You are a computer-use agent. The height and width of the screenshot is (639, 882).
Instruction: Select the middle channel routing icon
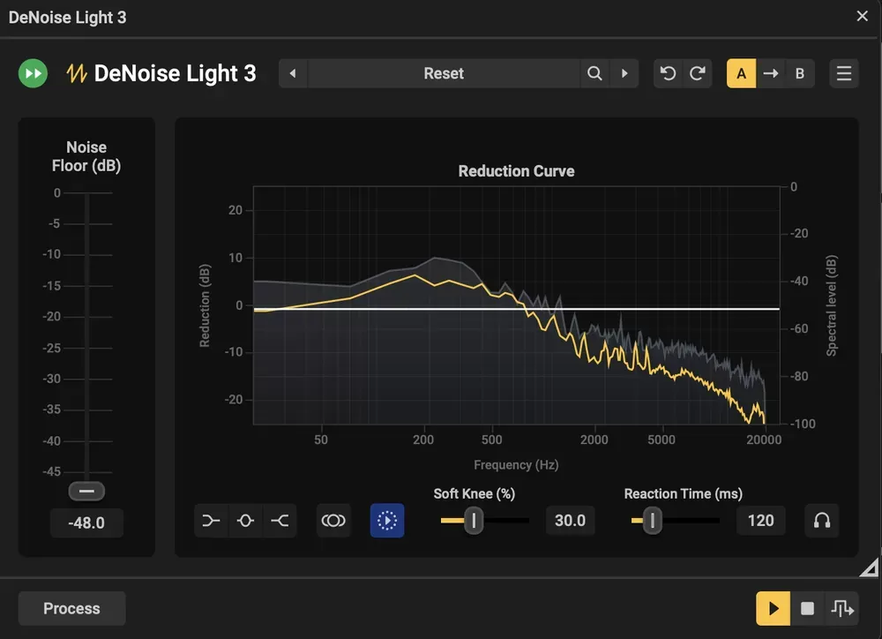coord(245,521)
